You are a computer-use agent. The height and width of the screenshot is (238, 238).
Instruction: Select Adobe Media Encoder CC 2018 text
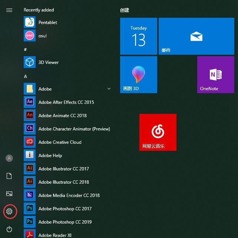click(x=69, y=195)
